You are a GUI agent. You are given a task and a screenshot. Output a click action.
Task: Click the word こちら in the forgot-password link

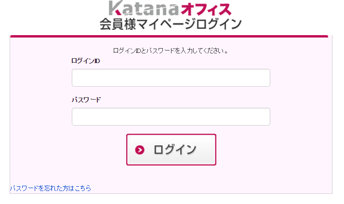[83, 188]
